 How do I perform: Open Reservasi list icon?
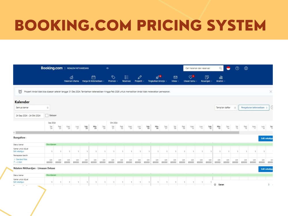126,77
